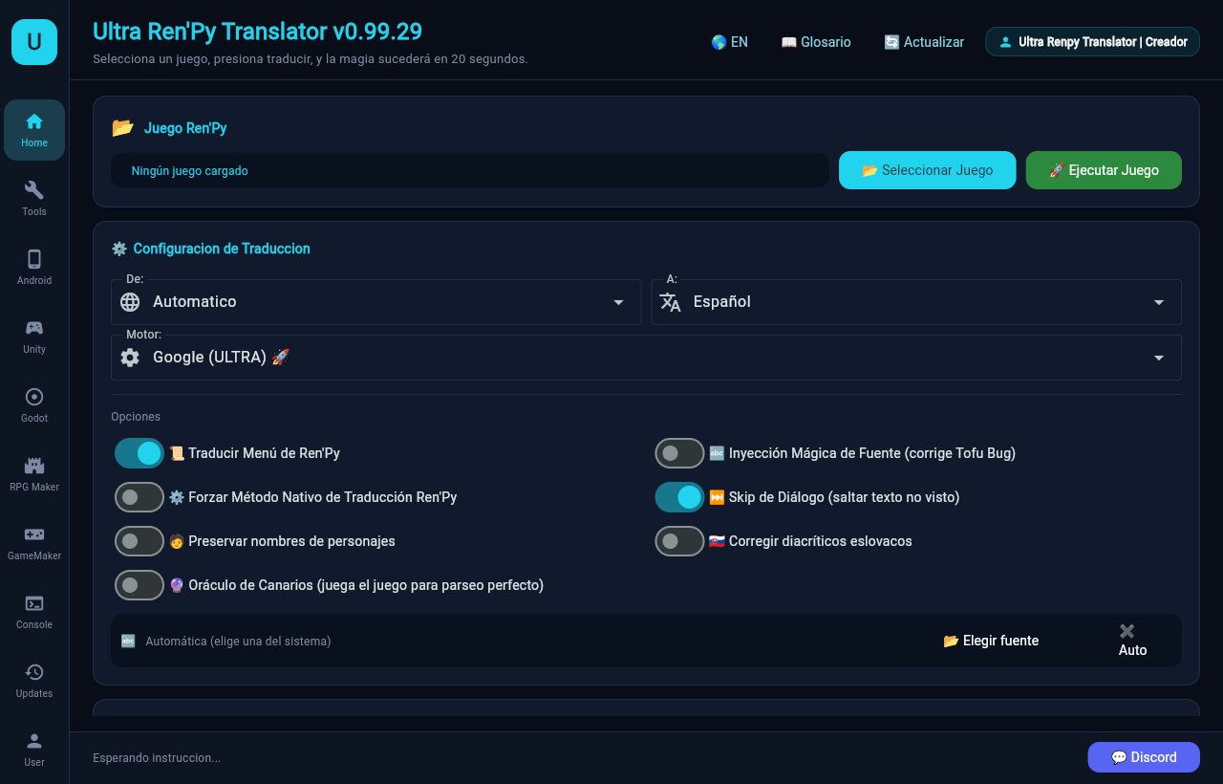Click the gear icon in Motor field
The image size is (1223, 784).
tap(130, 358)
